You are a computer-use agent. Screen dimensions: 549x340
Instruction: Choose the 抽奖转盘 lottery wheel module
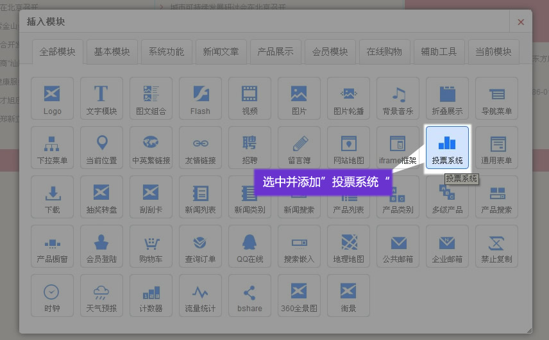(x=101, y=197)
